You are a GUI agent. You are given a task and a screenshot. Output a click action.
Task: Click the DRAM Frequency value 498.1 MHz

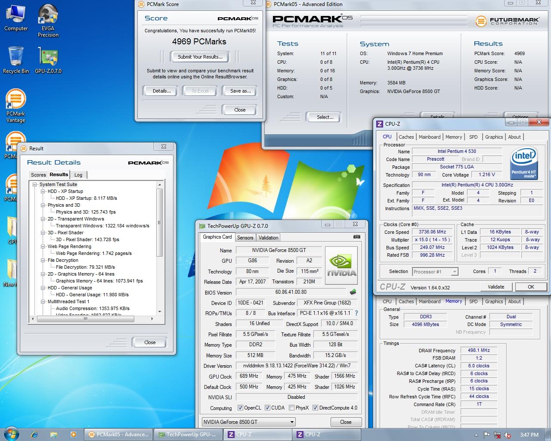pyautogui.click(x=479, y=350)
